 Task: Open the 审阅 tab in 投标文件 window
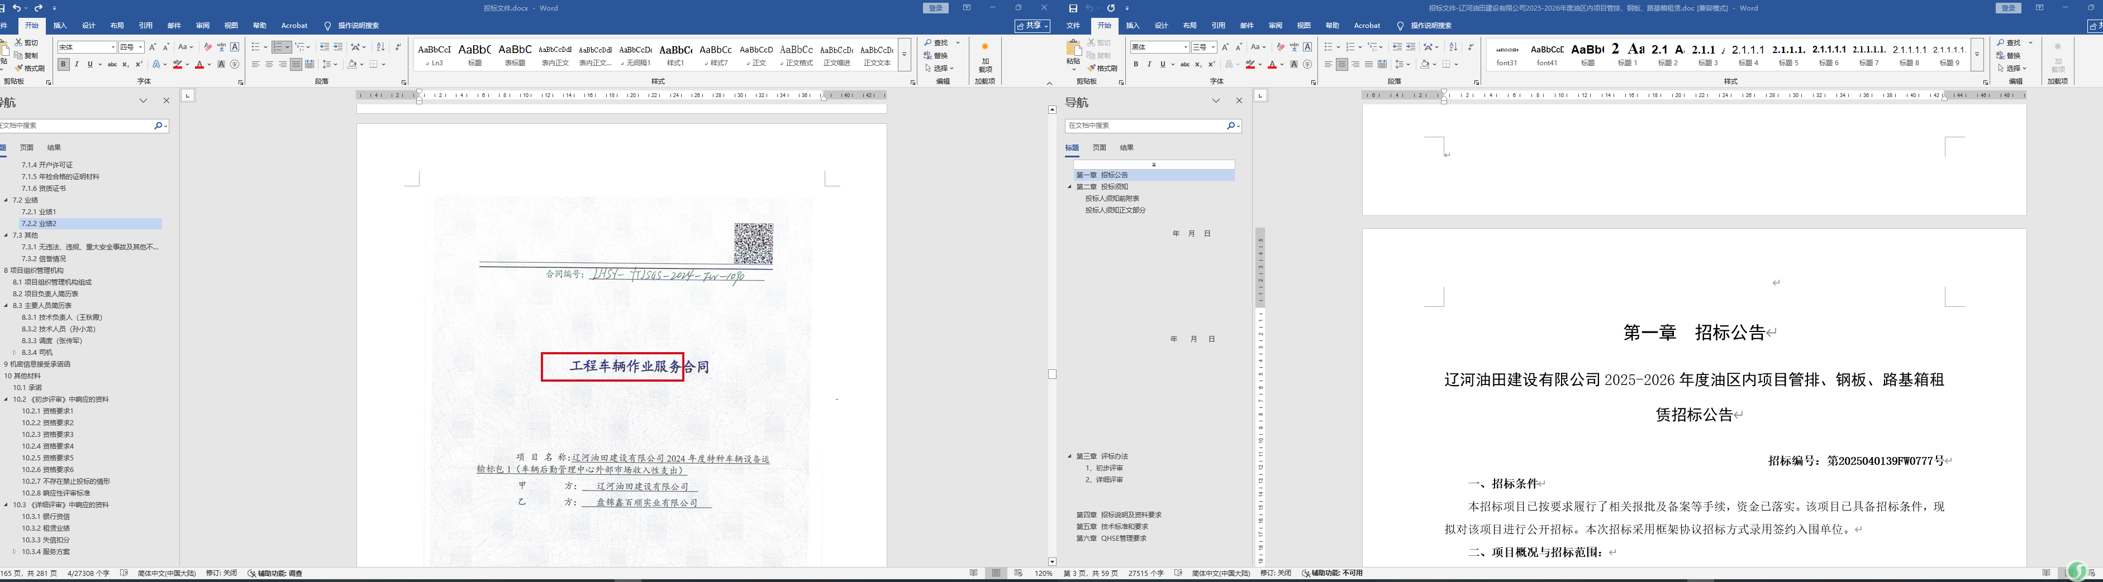click(x=203, y=26)
